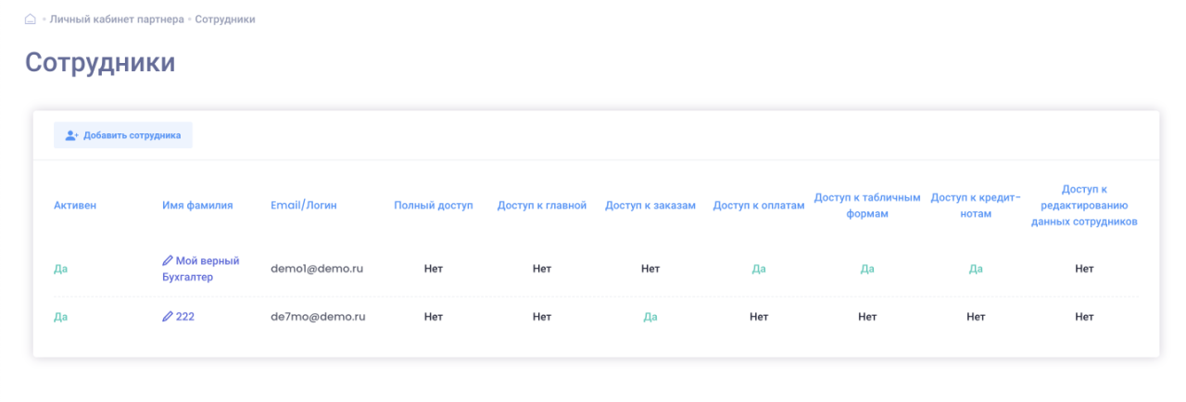Sort by the Активен column header
The width and height of the screenshot is (1186, 402).
point(74,206)
